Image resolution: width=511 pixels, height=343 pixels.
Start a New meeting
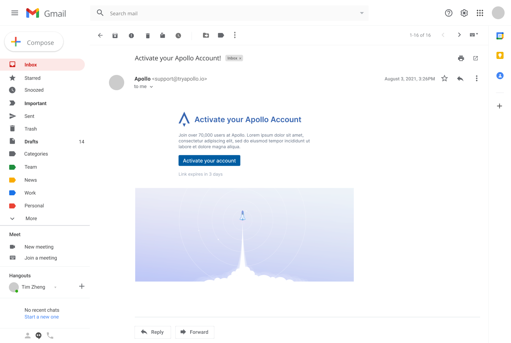point(39,247)
